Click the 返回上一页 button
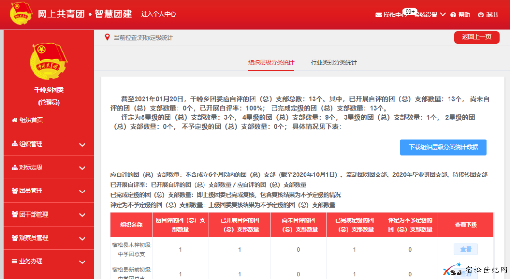 coord(476,37)
